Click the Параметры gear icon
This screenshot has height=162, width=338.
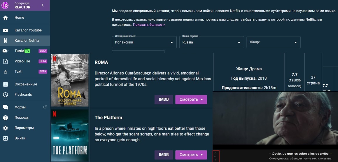pos(5,128)
